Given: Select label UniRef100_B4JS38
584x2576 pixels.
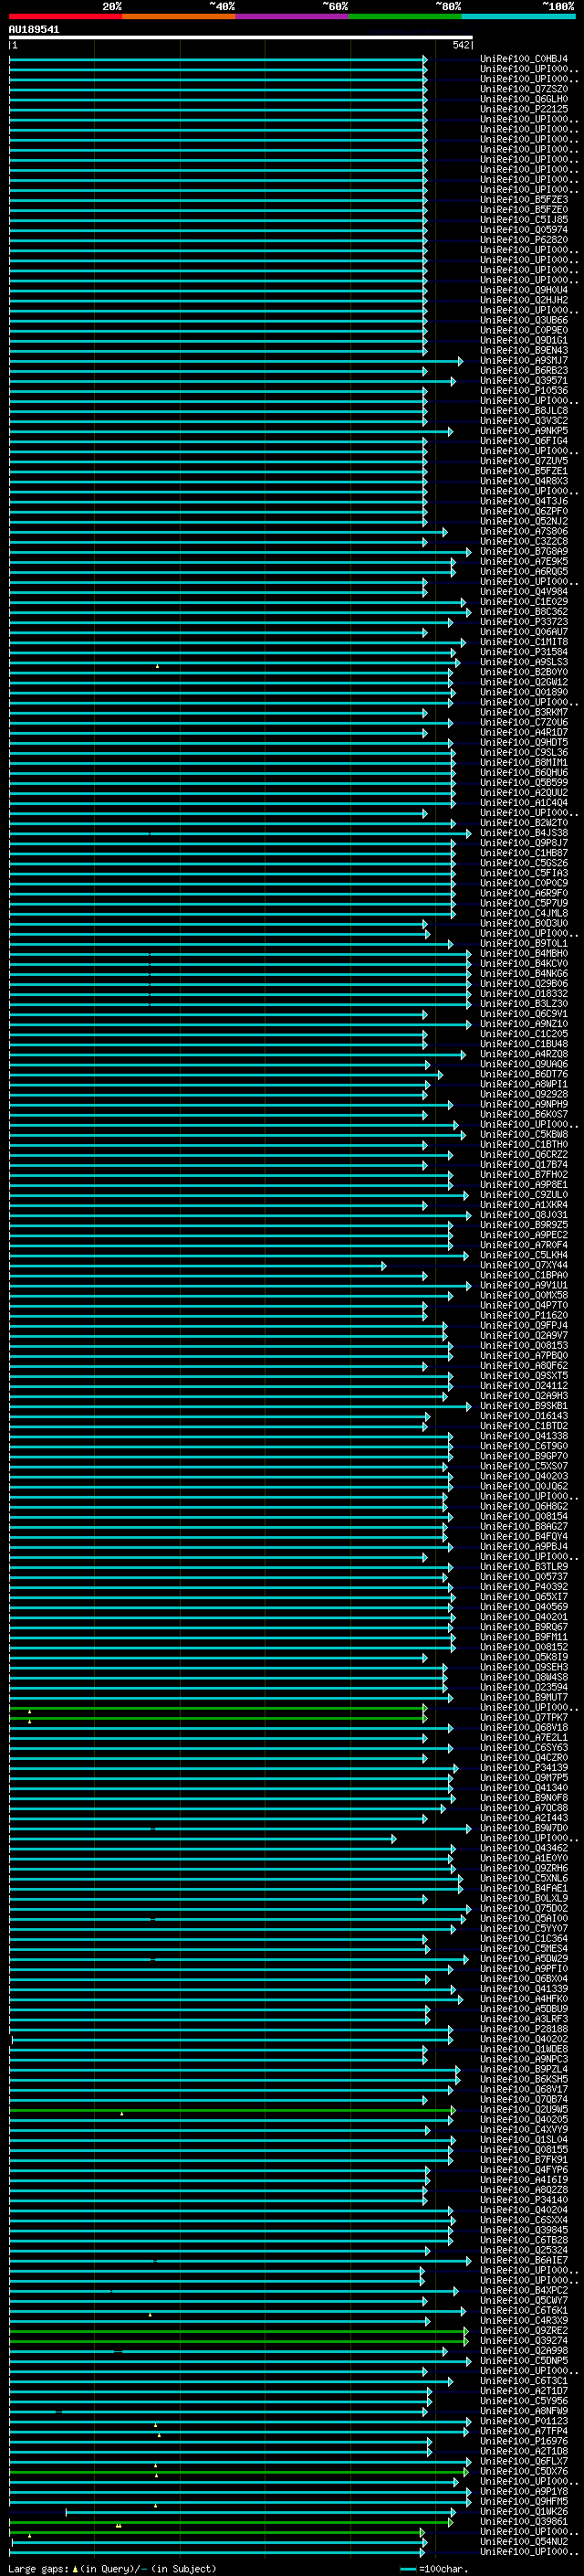Looking at the screenshot, I should pyautogui.click(x=524, y=833).
